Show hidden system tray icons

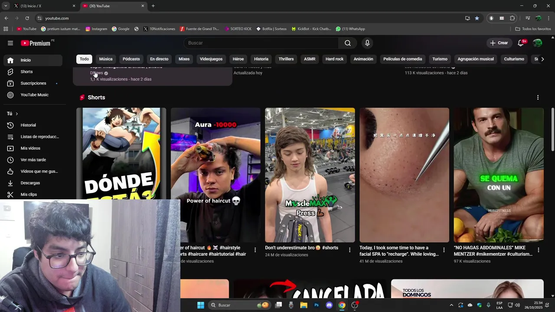click(451, 305)
